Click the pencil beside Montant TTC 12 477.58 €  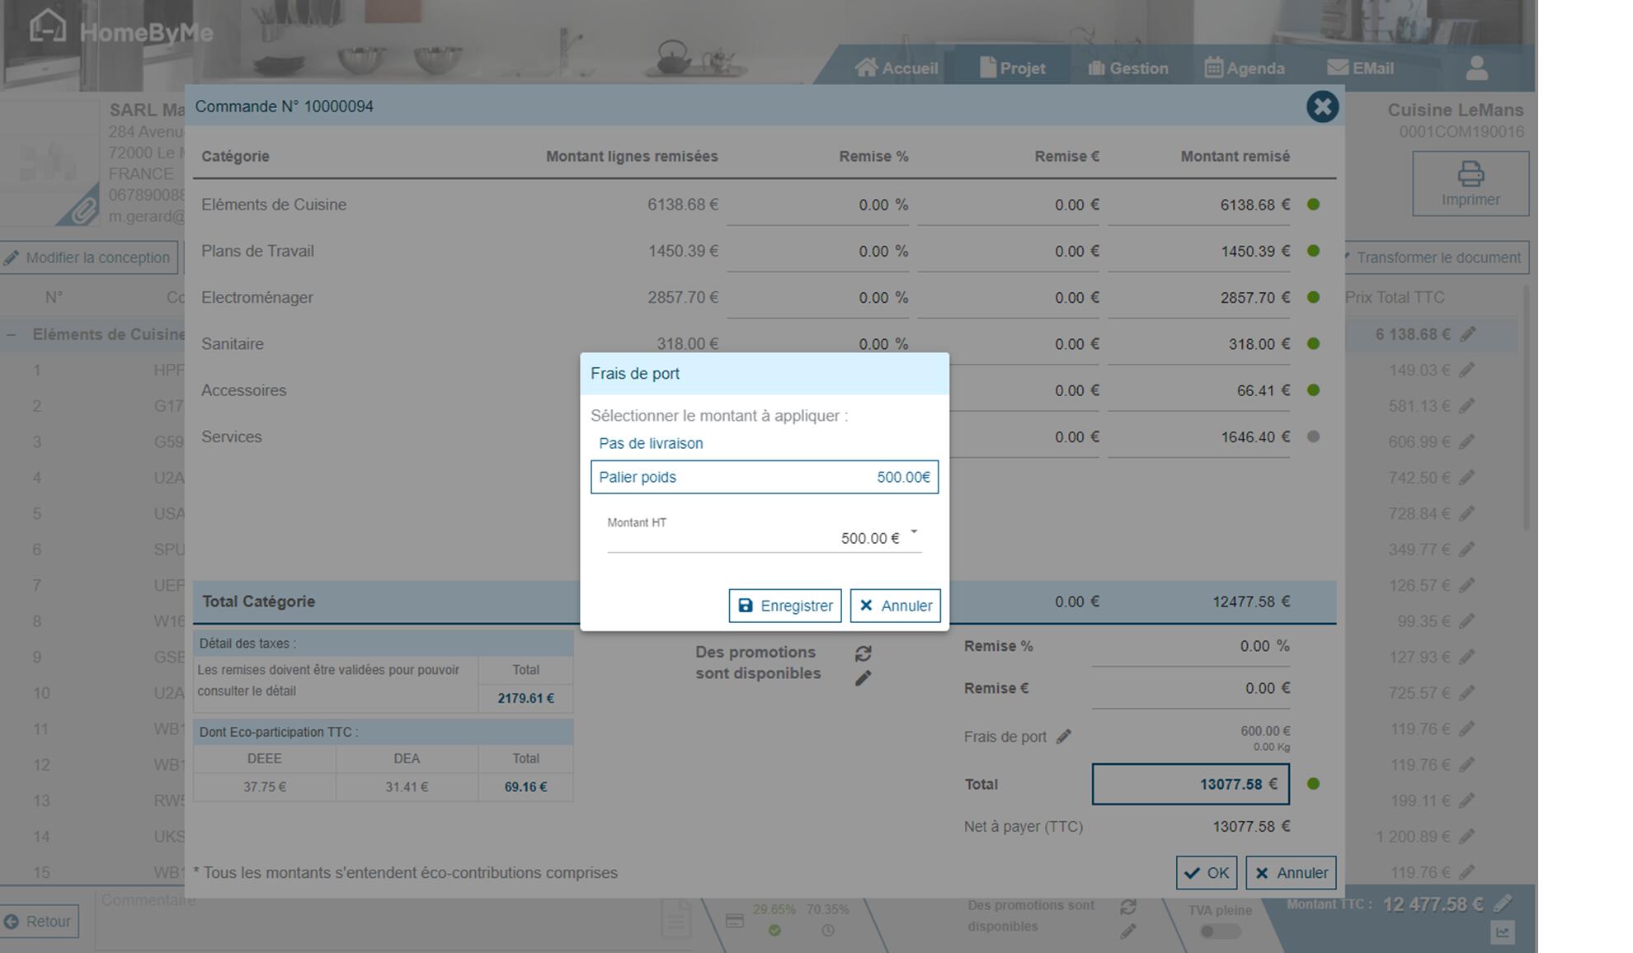1503,903
